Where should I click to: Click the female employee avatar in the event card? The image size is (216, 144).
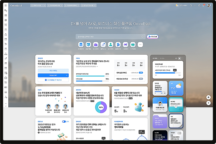coord(65,106)
